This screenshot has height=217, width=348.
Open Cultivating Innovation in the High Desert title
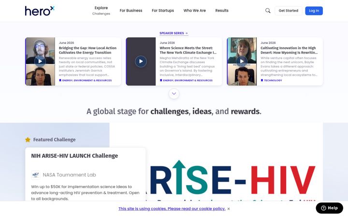coord(289,50)
